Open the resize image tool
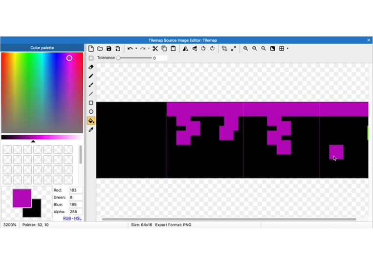373x264 pixels. [234, 49]
